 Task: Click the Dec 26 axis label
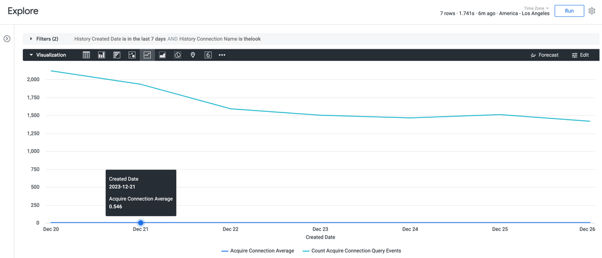(588, 229)
